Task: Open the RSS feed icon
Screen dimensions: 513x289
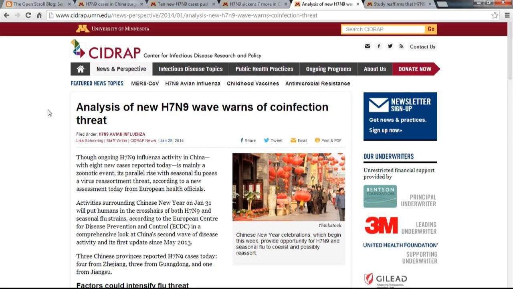Action: (x=401, y=47)
